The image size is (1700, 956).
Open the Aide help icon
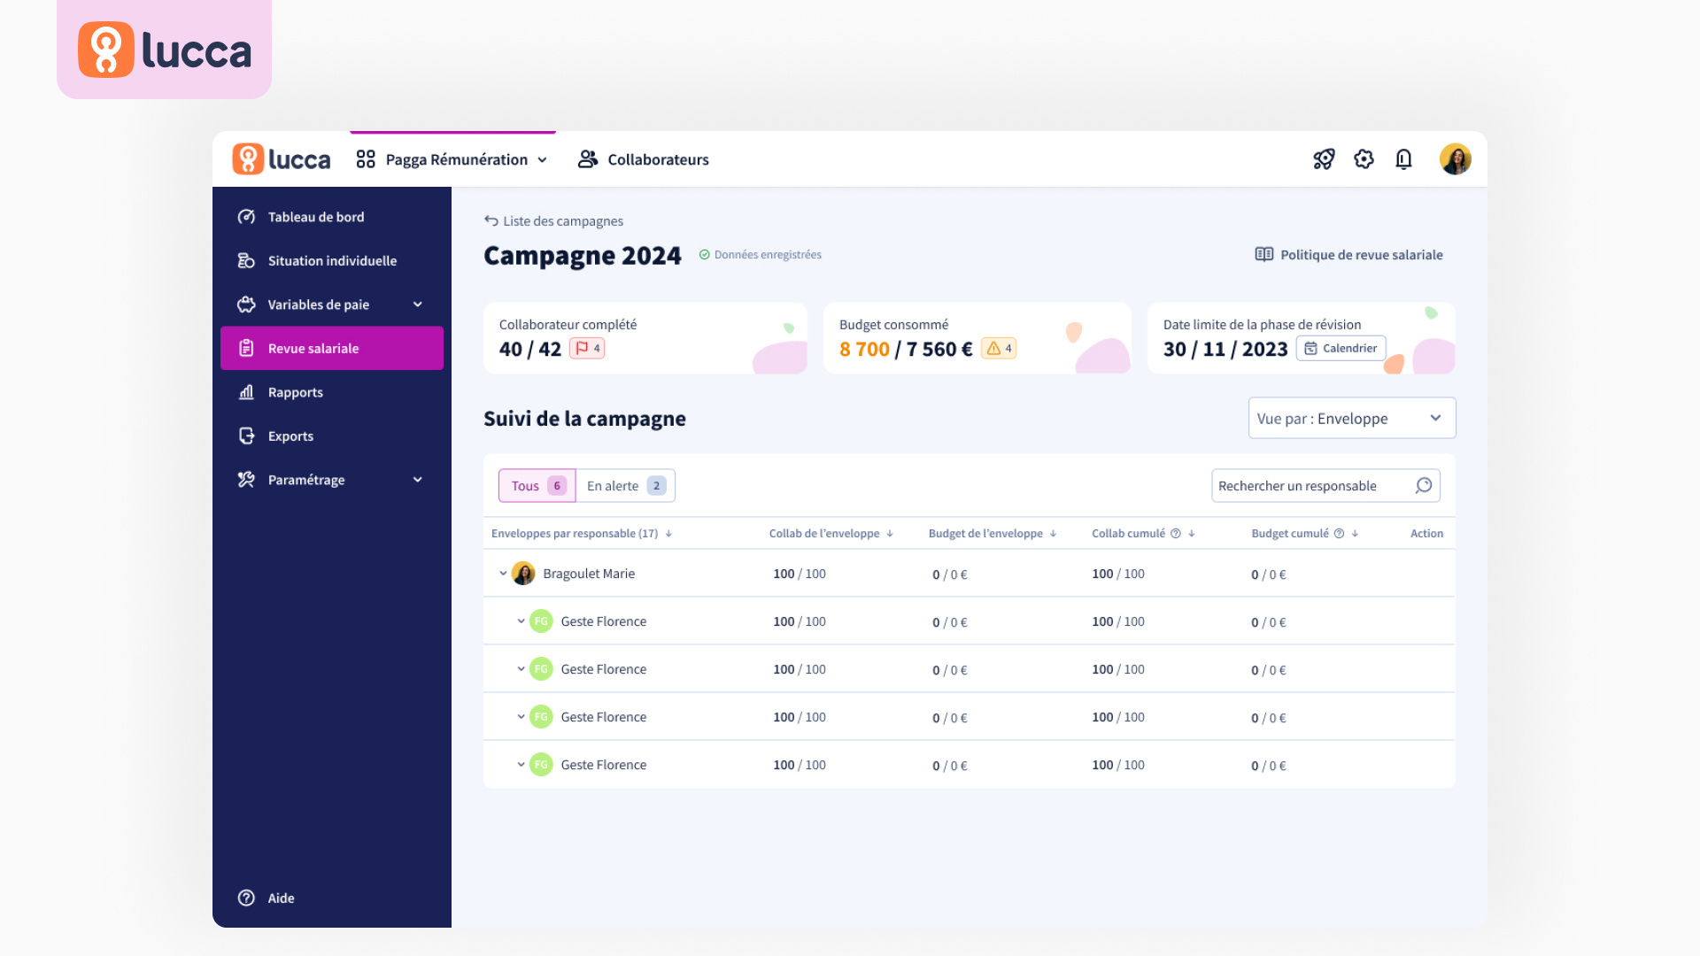[246, 898]
